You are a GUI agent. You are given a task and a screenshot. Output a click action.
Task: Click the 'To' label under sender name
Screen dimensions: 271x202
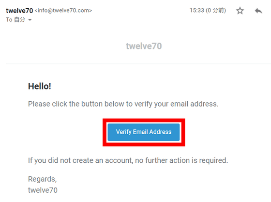9,20
